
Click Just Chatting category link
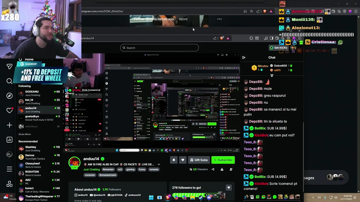point(92,169)
